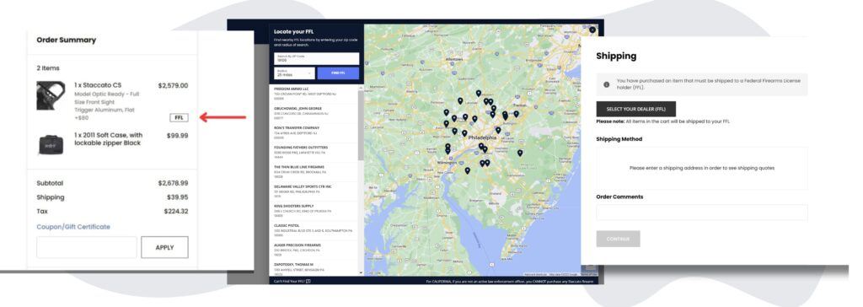Click the greyed Continue button

[x=618, y=239]
